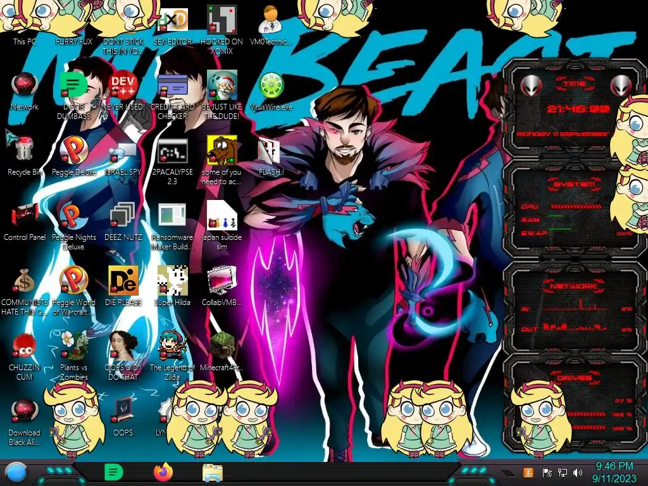Click the IN network graph
Viewport: 648px width, 486px height.
pos(576,306)
